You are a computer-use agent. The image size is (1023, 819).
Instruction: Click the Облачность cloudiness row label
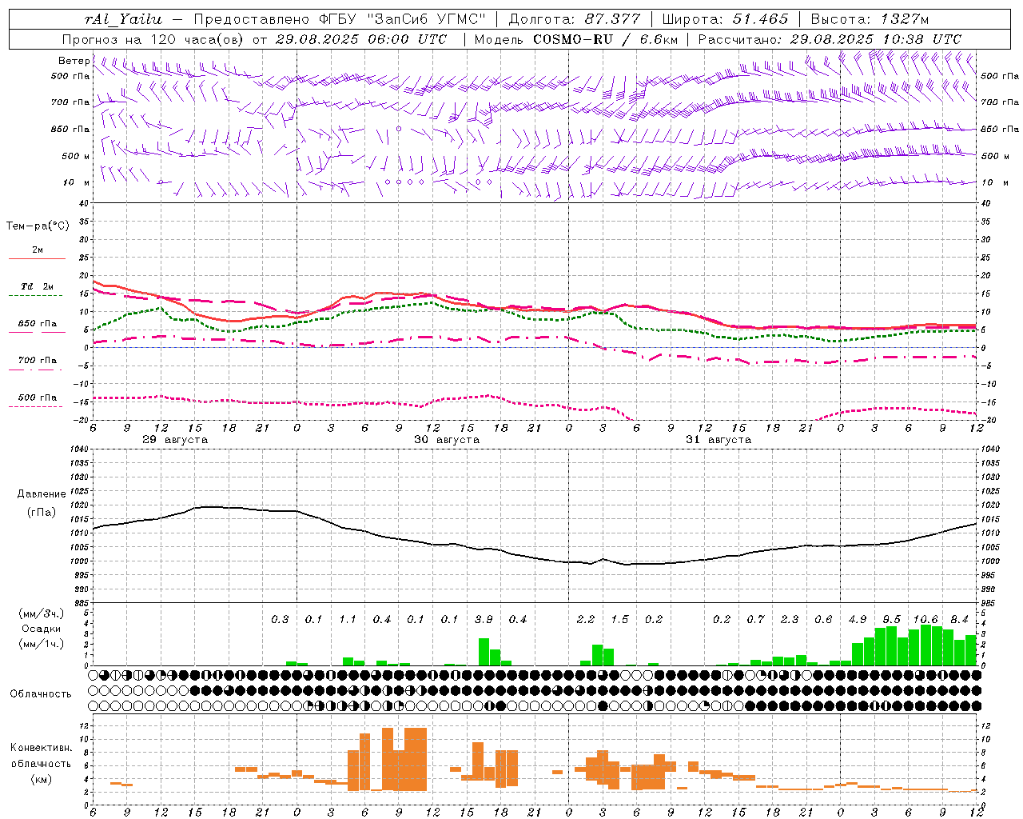point(41,693)
